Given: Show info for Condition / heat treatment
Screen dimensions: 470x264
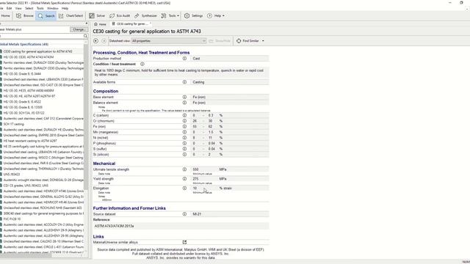Looking at the screenshot, I should 142,64.
